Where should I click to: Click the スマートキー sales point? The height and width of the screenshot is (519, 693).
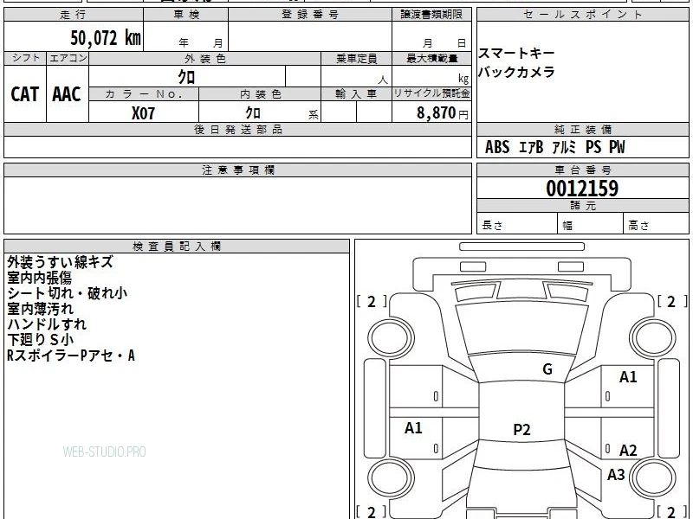click(x=516, y=54)
